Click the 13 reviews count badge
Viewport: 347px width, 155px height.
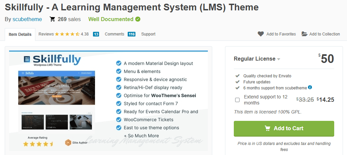tap(96, 34)
